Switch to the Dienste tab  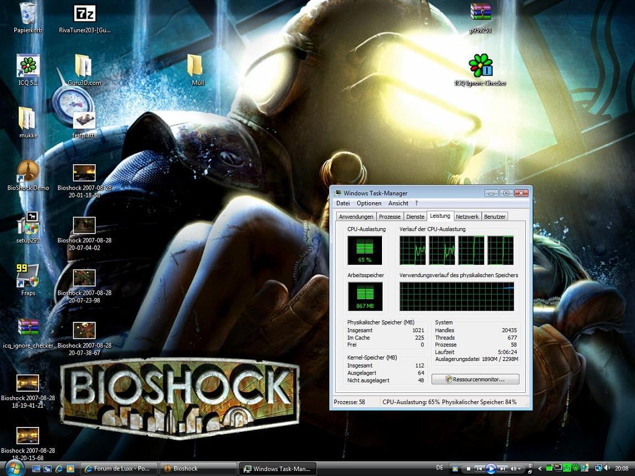(415, 217)
